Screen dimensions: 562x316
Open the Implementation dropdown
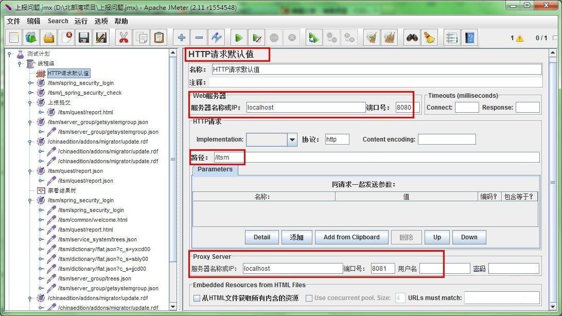tap(292, 139)
